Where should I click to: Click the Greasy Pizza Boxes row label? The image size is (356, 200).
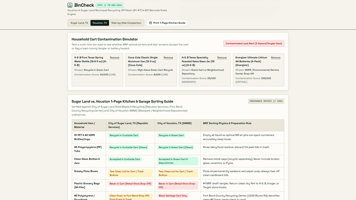coord(86,171)
